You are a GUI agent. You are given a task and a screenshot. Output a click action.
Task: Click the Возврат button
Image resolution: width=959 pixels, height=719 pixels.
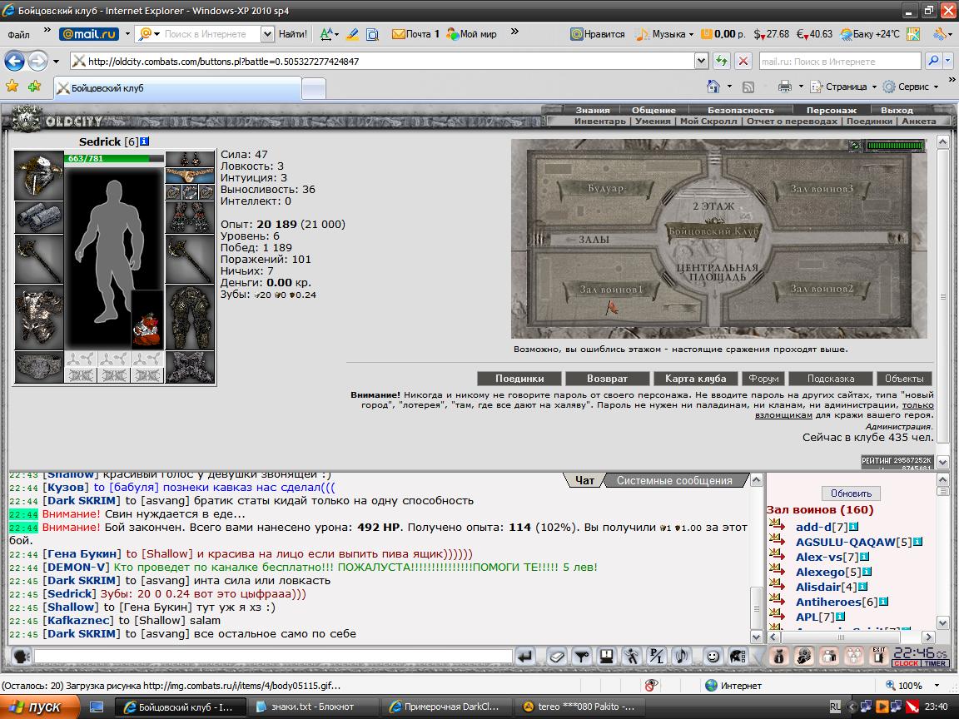coord(608,379)
